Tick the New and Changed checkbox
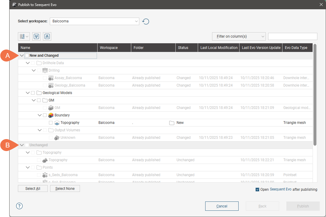Viewport: 326px width, 217px height. click(x=27, y=56)
